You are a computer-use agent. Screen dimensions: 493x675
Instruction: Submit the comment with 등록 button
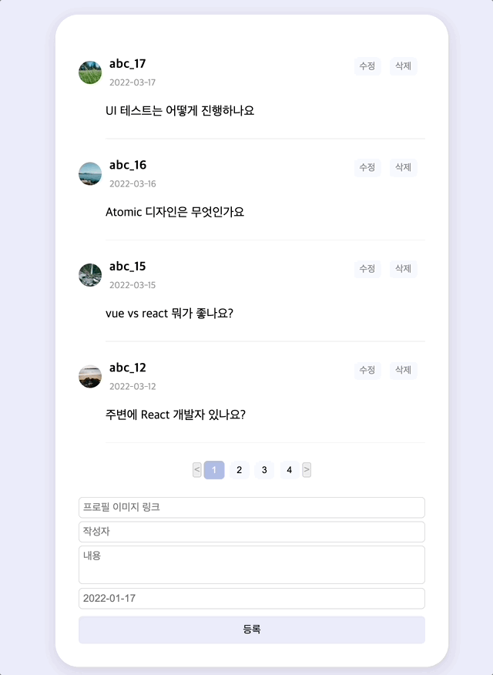pos(251,630)
